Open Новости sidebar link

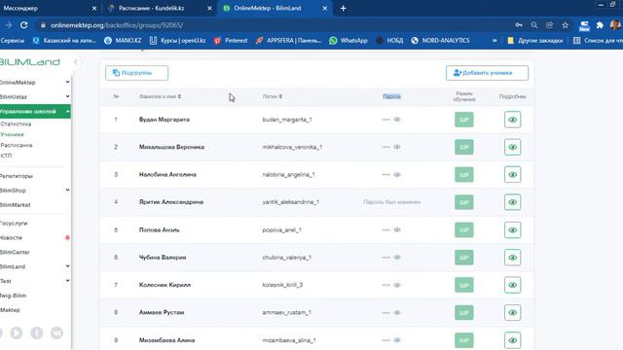[11, 237]
